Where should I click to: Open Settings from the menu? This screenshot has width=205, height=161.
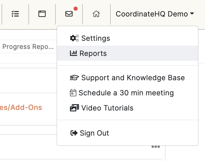pos(127,38)
